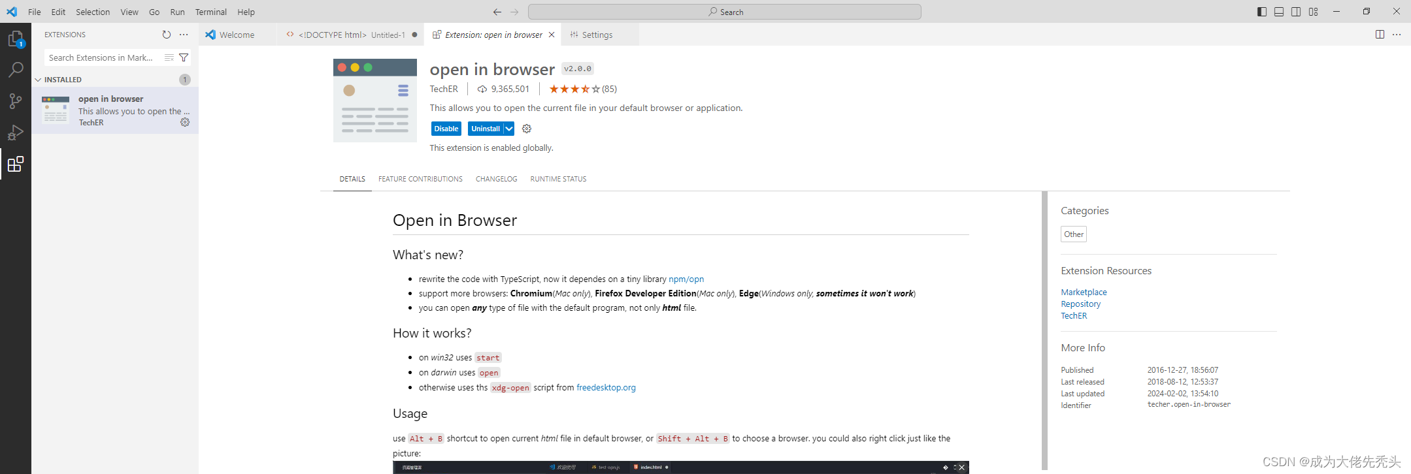Viewport: 1411px width, 474px height.
Task: Open the Go menu
Action: click(154, 12)
